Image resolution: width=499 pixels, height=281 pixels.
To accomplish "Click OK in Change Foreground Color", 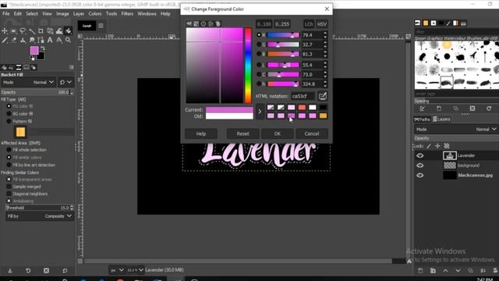I will [278, 133].
